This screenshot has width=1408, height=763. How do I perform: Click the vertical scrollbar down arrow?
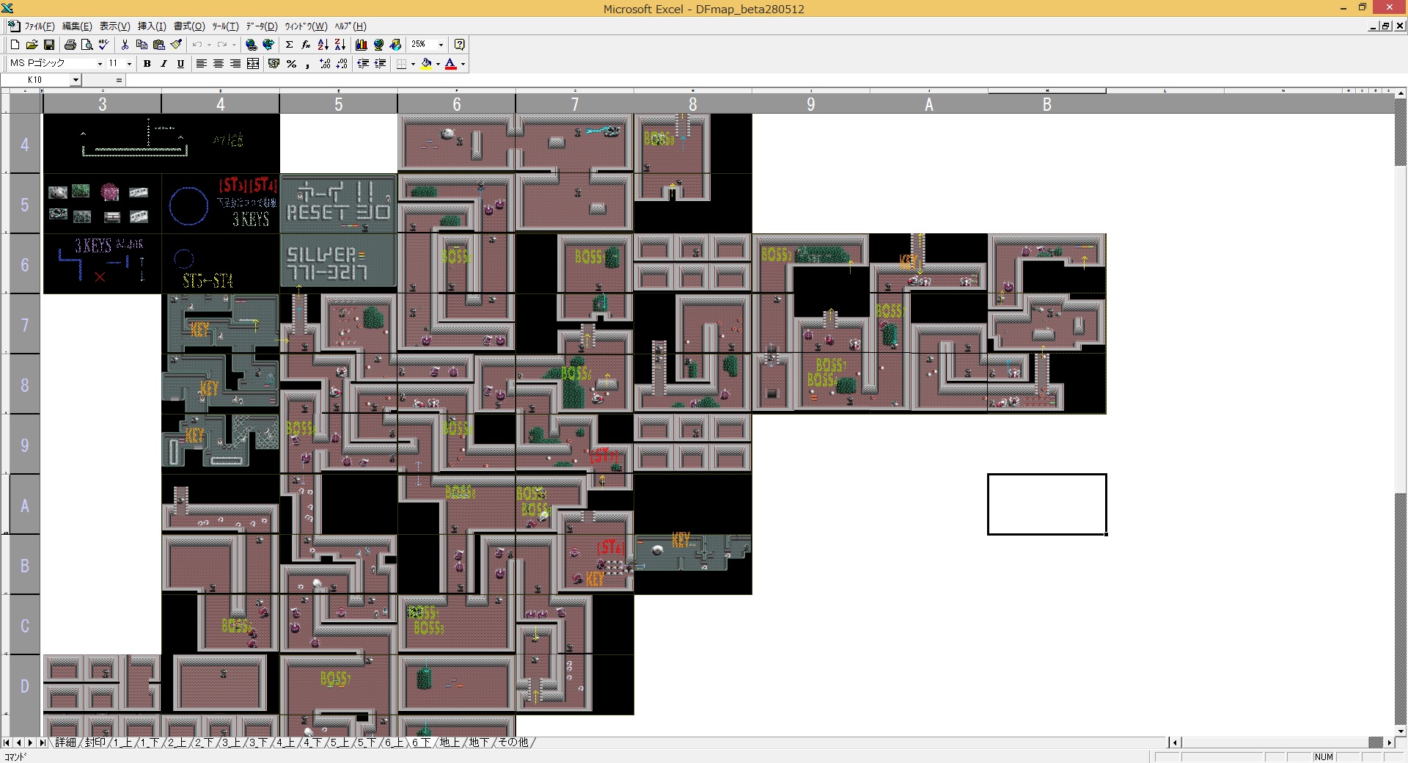pos(1401,730)
